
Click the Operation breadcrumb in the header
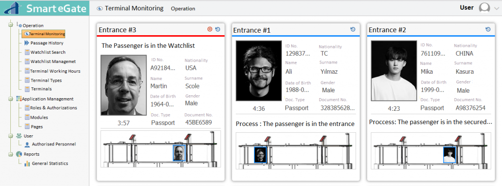tap(183, 9)
